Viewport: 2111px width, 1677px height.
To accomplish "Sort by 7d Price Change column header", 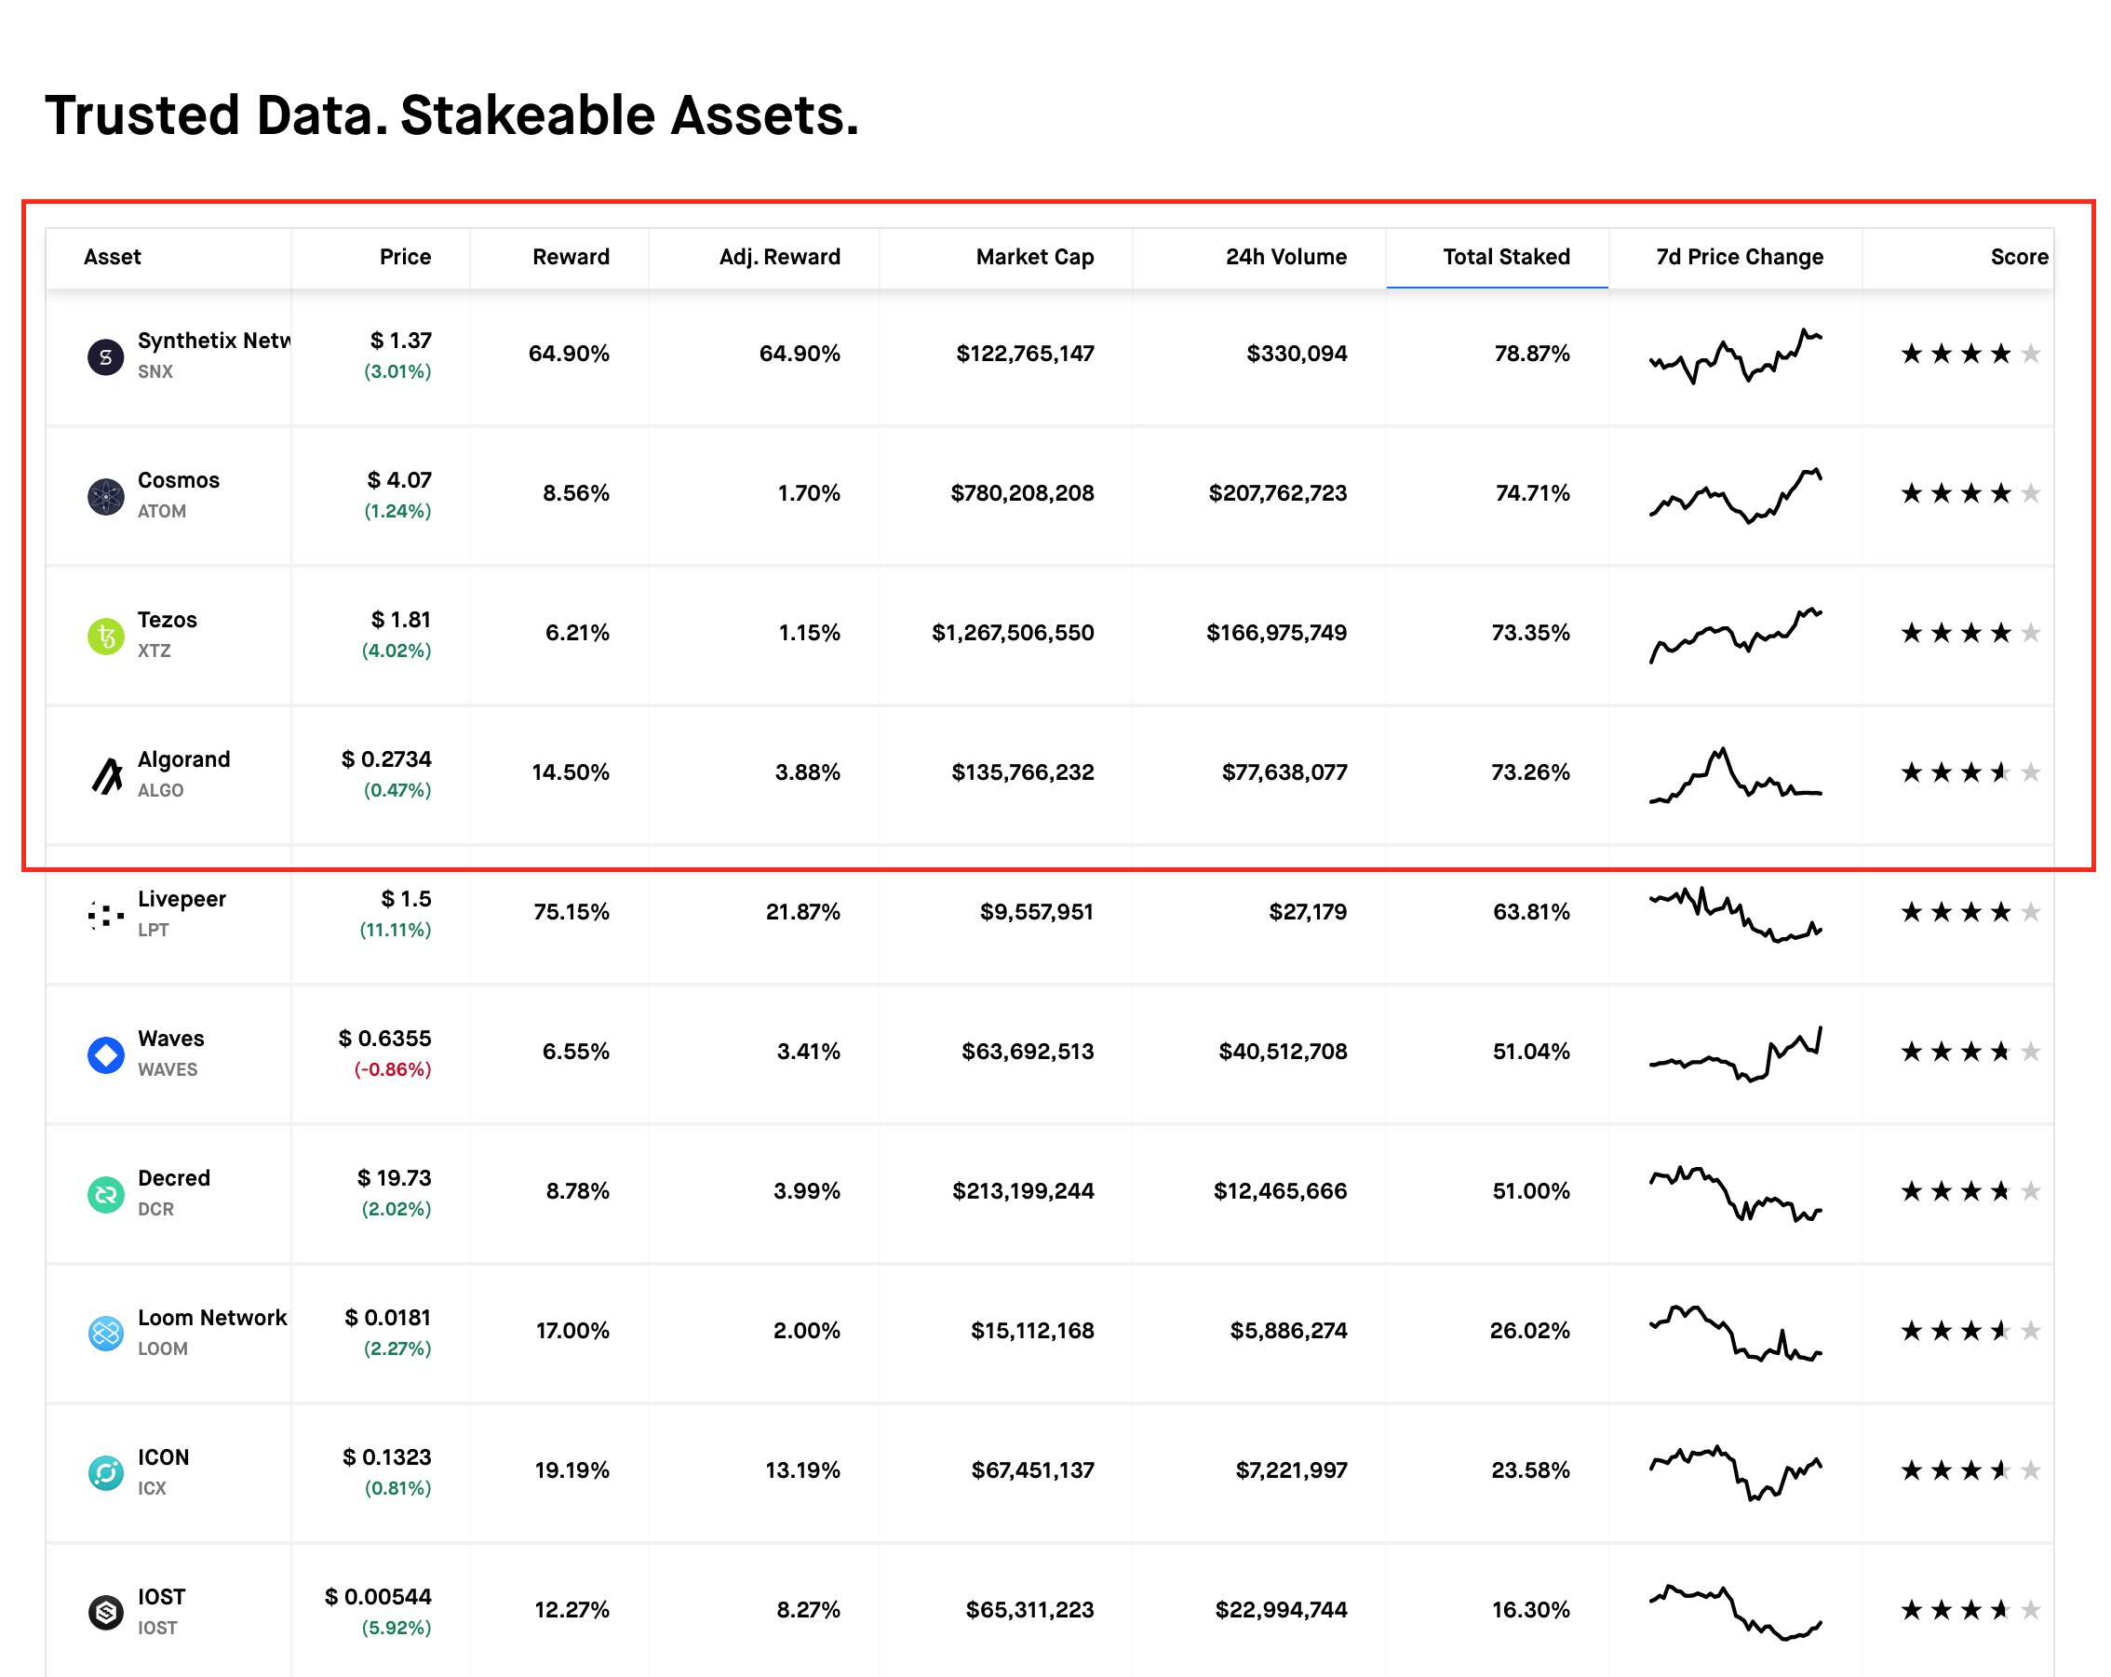I will [1739, 257].
